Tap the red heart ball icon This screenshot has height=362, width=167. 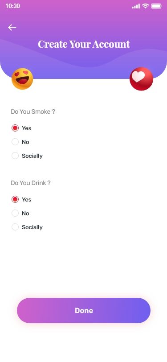tap(142, 79)
